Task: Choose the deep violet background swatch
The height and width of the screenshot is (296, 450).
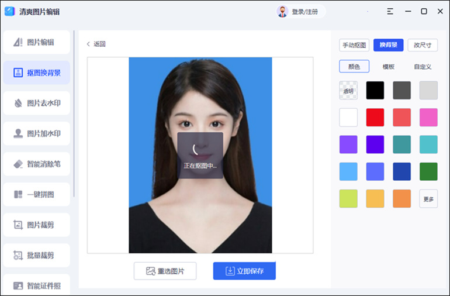Action: [375, 144]
